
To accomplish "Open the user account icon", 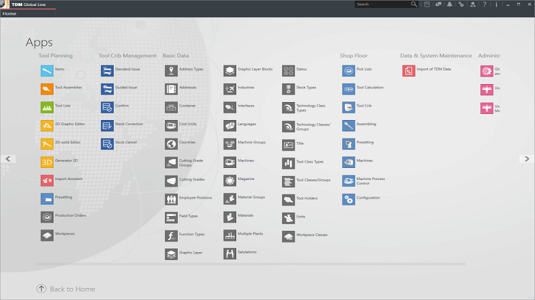I will click(x=472, y=4).
